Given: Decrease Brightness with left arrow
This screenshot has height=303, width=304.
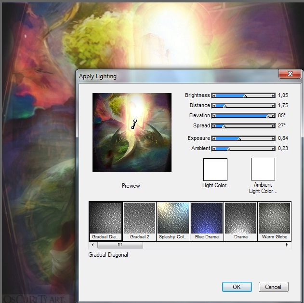Looking at the screenshot, I should tap(214, 96).
